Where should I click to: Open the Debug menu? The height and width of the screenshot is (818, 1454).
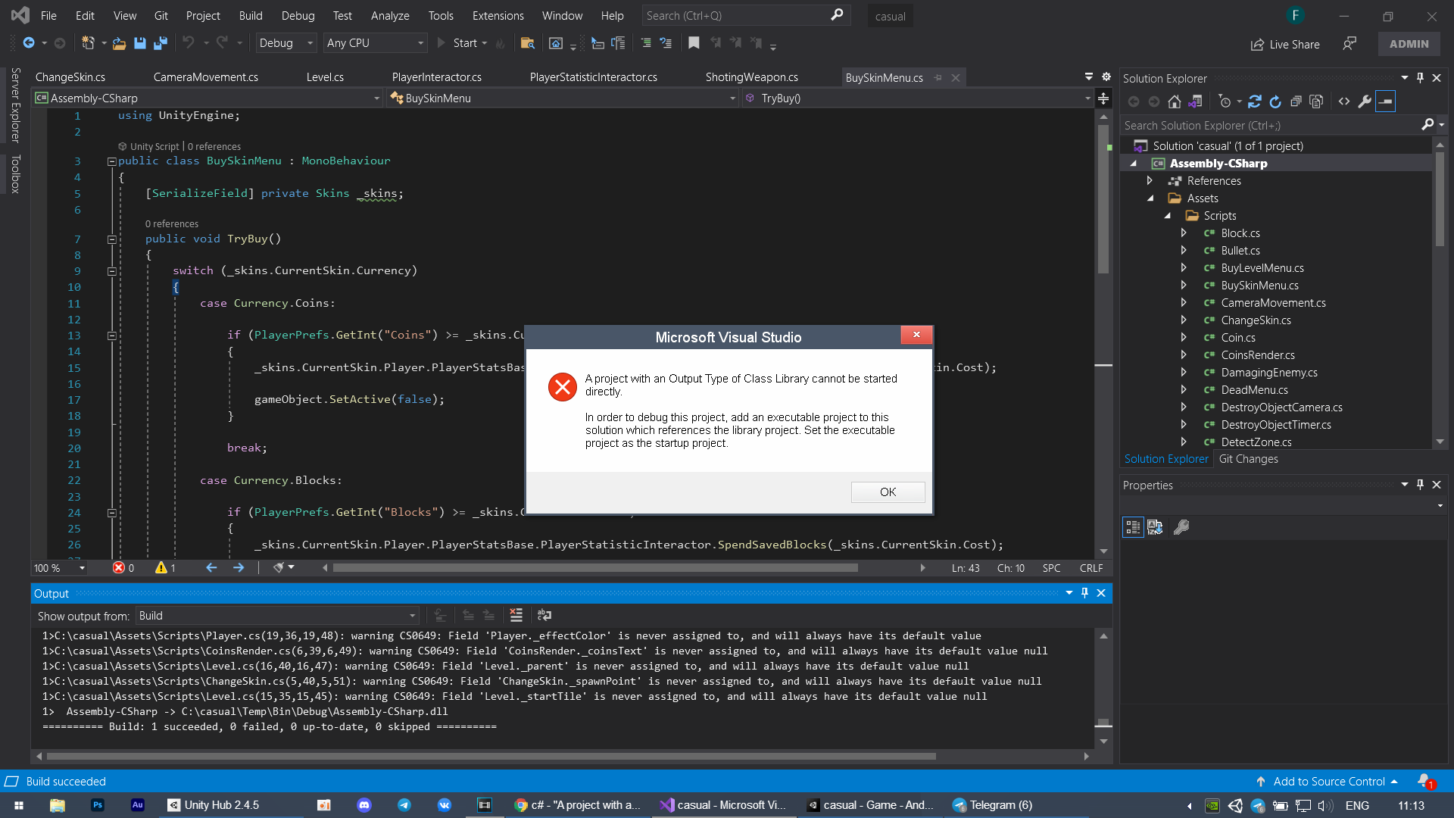(298, 16)
